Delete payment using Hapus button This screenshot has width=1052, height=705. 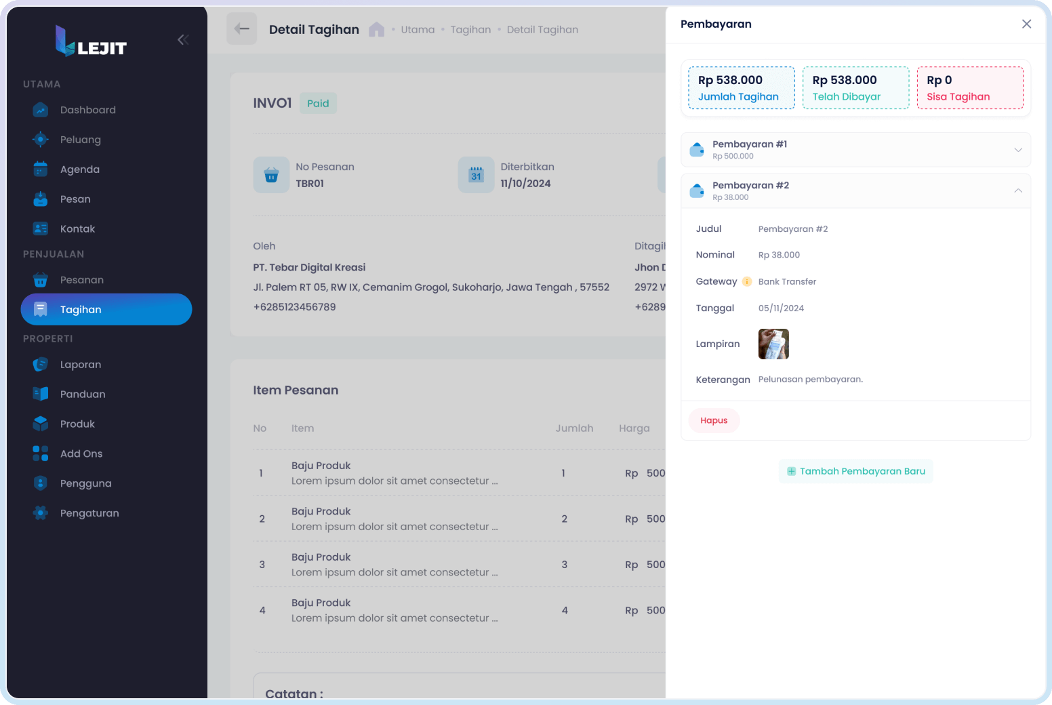tap(714, 420)
